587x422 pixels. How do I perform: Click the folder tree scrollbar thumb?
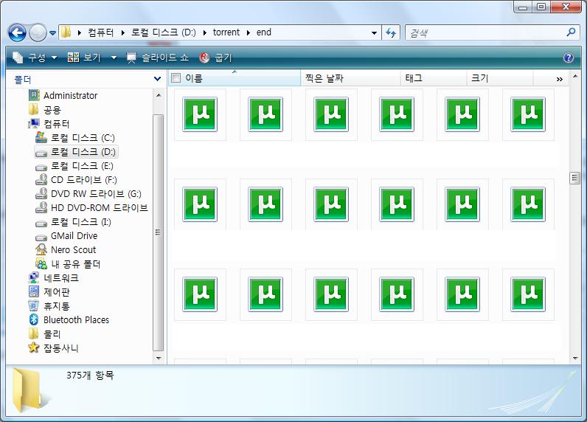pos(159,232)
